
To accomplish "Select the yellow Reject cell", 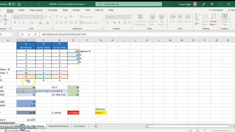I will tap(101, 113).
